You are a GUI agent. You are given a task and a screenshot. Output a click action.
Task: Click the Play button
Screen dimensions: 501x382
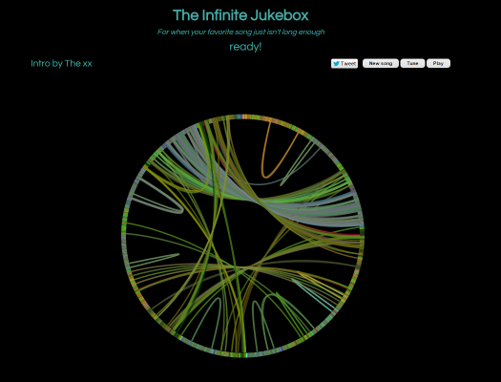tap(438, 63)
